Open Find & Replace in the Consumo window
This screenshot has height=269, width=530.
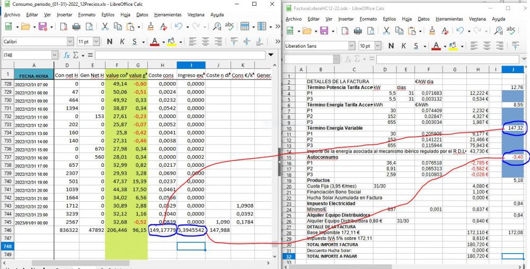click(x=217, y=26)
